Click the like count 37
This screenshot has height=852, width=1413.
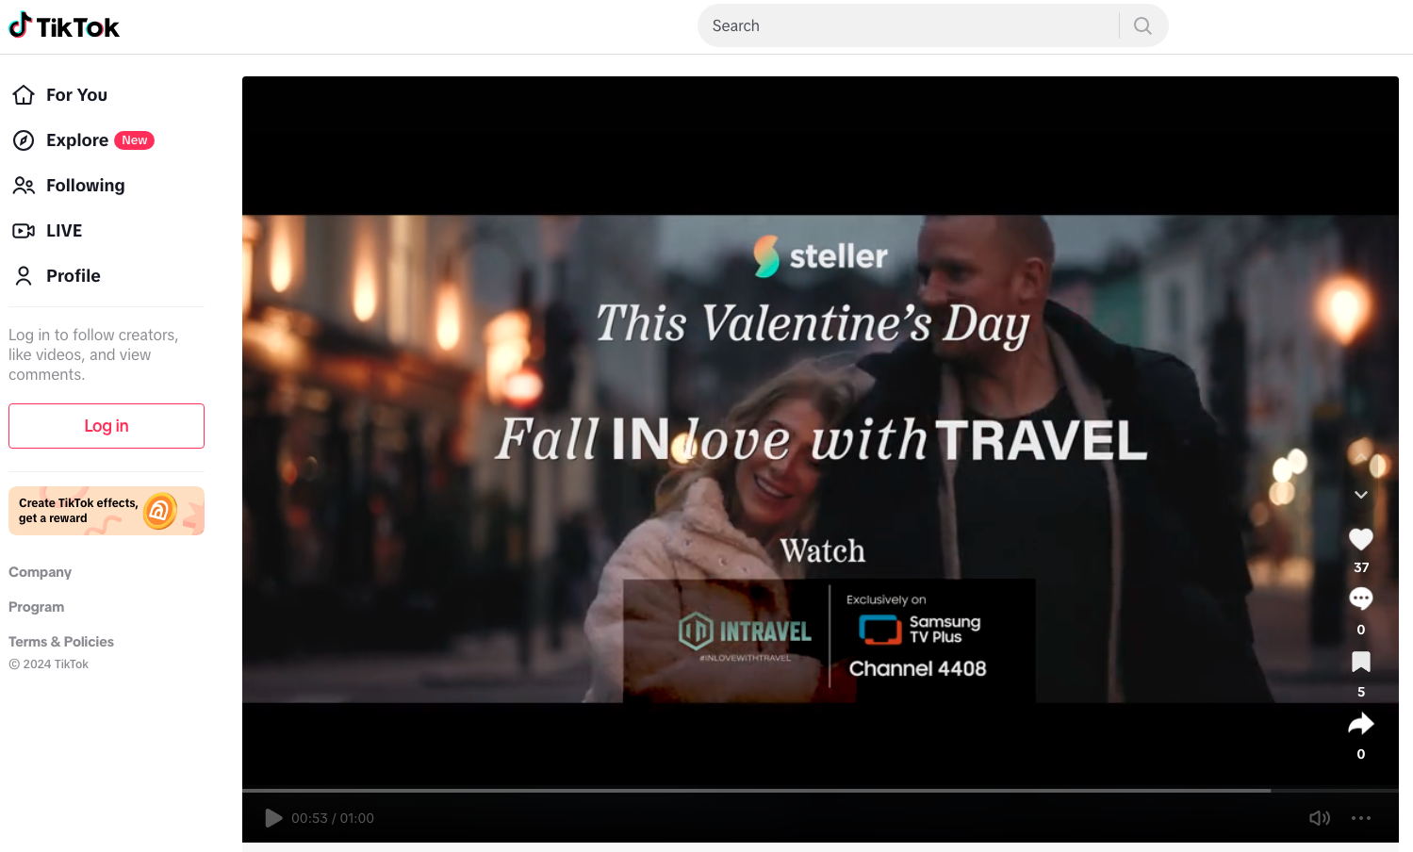pyautogui.click(x=1361, y=567)
